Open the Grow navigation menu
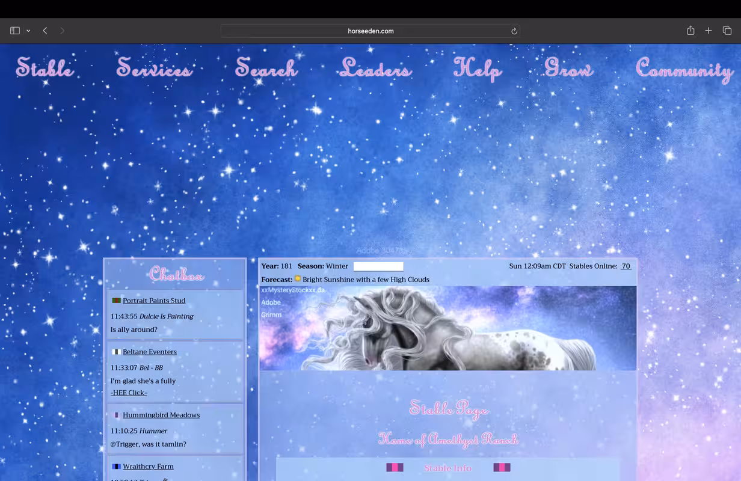This screenshot has width=741, height=481. click(568, 67)
